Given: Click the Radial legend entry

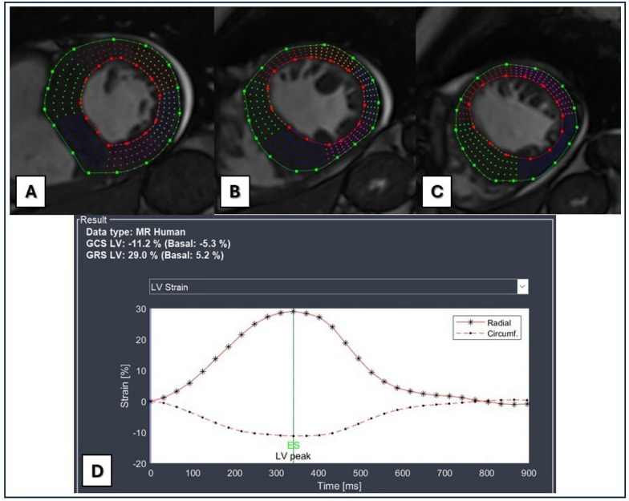Looking at the screenshot, I should click(x=487, y=322).
